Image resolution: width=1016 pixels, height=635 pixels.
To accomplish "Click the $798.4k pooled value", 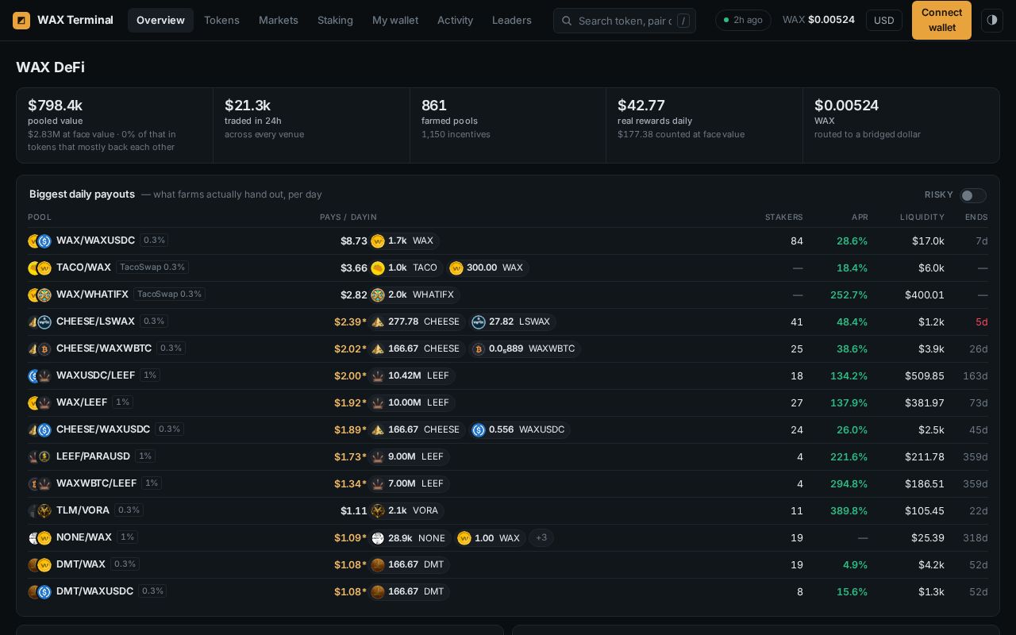I will pyautogui.click(x=55, y=106).
